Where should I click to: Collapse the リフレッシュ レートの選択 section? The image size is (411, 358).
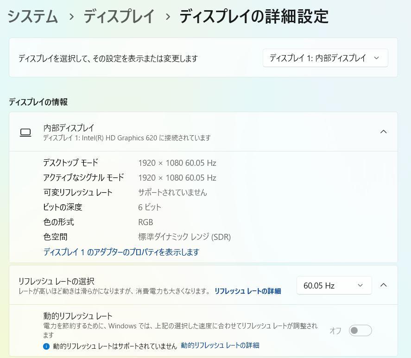tap(383, 285)
